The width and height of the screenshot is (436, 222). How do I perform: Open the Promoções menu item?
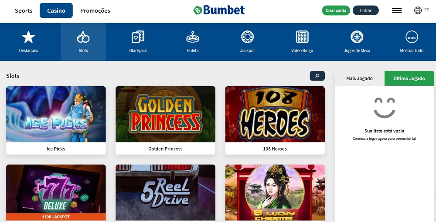(95, 10)
